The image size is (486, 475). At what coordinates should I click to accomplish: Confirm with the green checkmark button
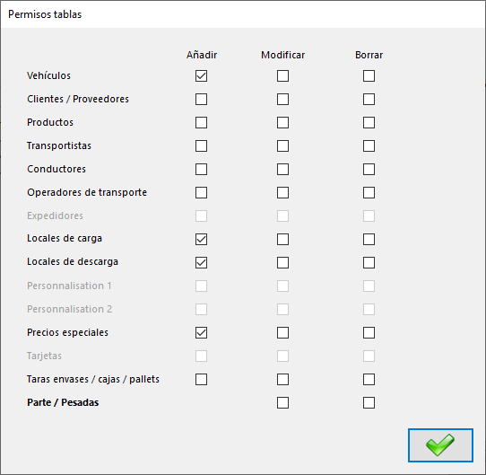[440, 445]
